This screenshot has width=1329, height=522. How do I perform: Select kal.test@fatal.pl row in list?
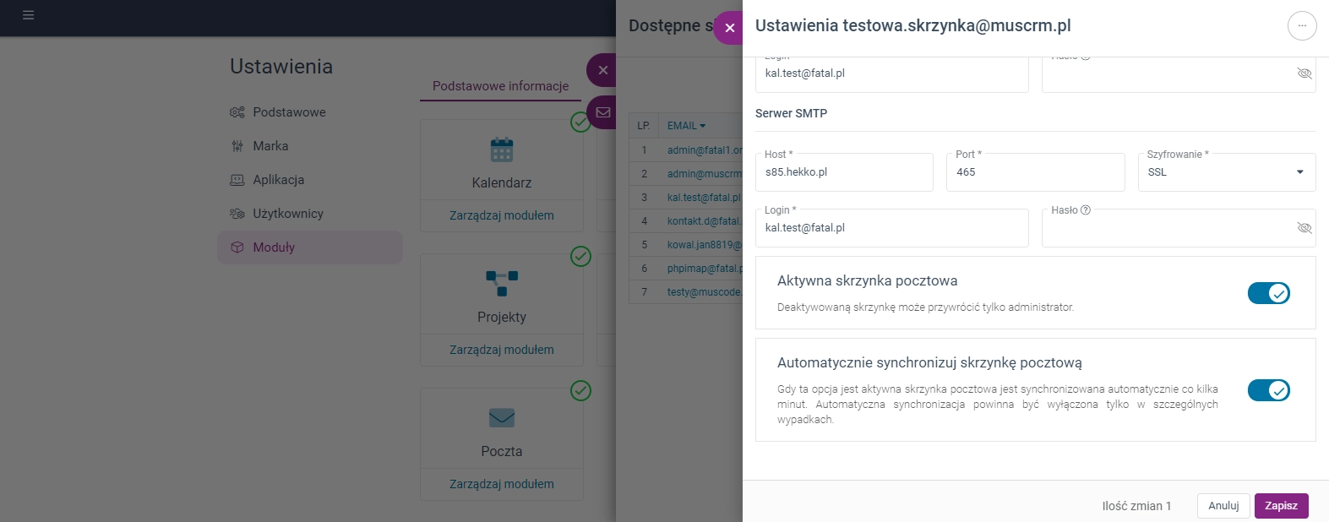(x=686, y=198)
